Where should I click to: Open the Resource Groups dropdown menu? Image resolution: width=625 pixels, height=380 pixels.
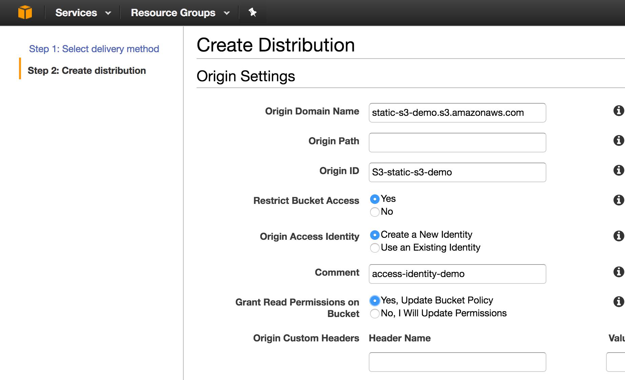pos(180,13)
